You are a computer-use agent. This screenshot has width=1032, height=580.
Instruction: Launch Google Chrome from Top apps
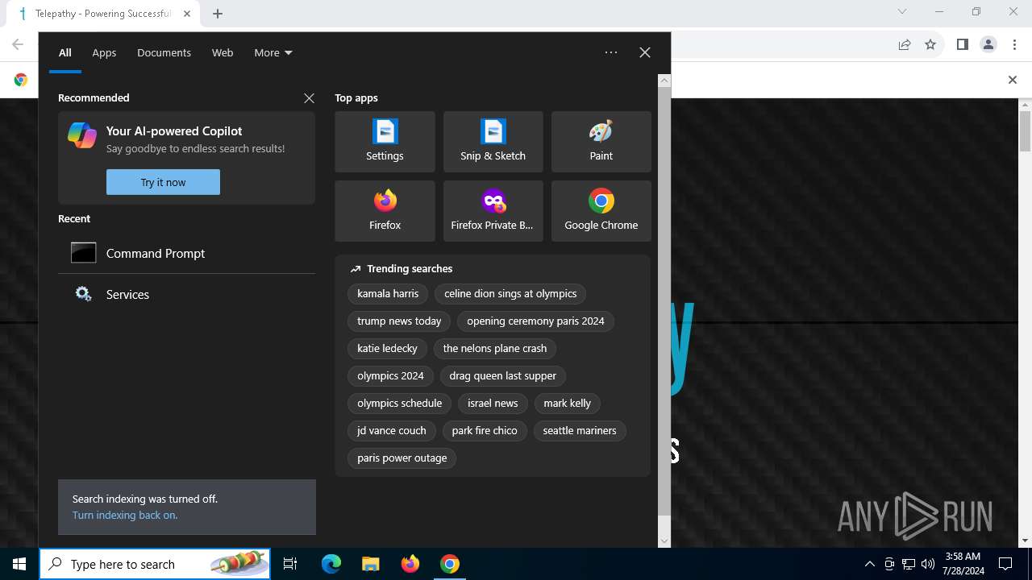pos(601,211)
